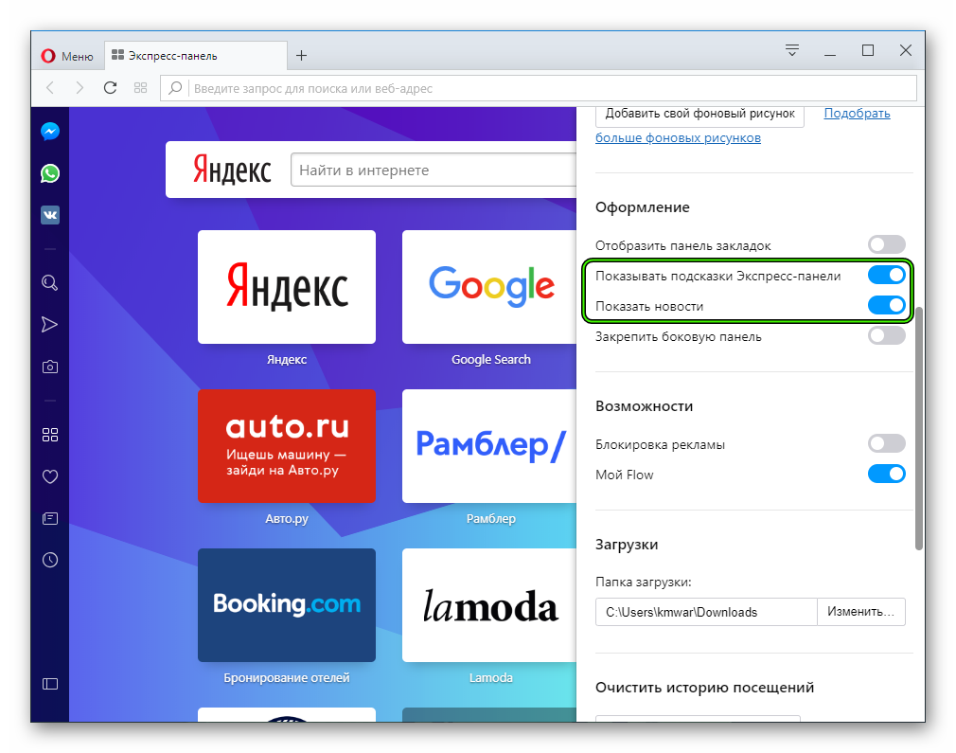
Task: Open the Booking.com speed dial tile
Action: click(x=287, y=605)
